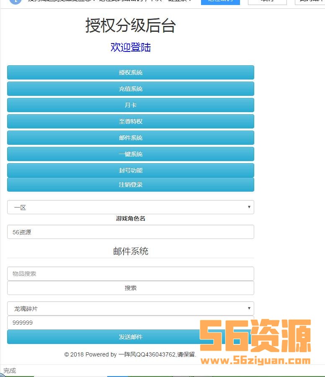Viewport: 325px width, 377px height.
Task: Go to 充值系统 section
Action: click(130, 89)
